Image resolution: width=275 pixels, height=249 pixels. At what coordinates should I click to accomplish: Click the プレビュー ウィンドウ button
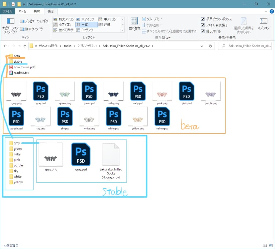coord(34,21)
